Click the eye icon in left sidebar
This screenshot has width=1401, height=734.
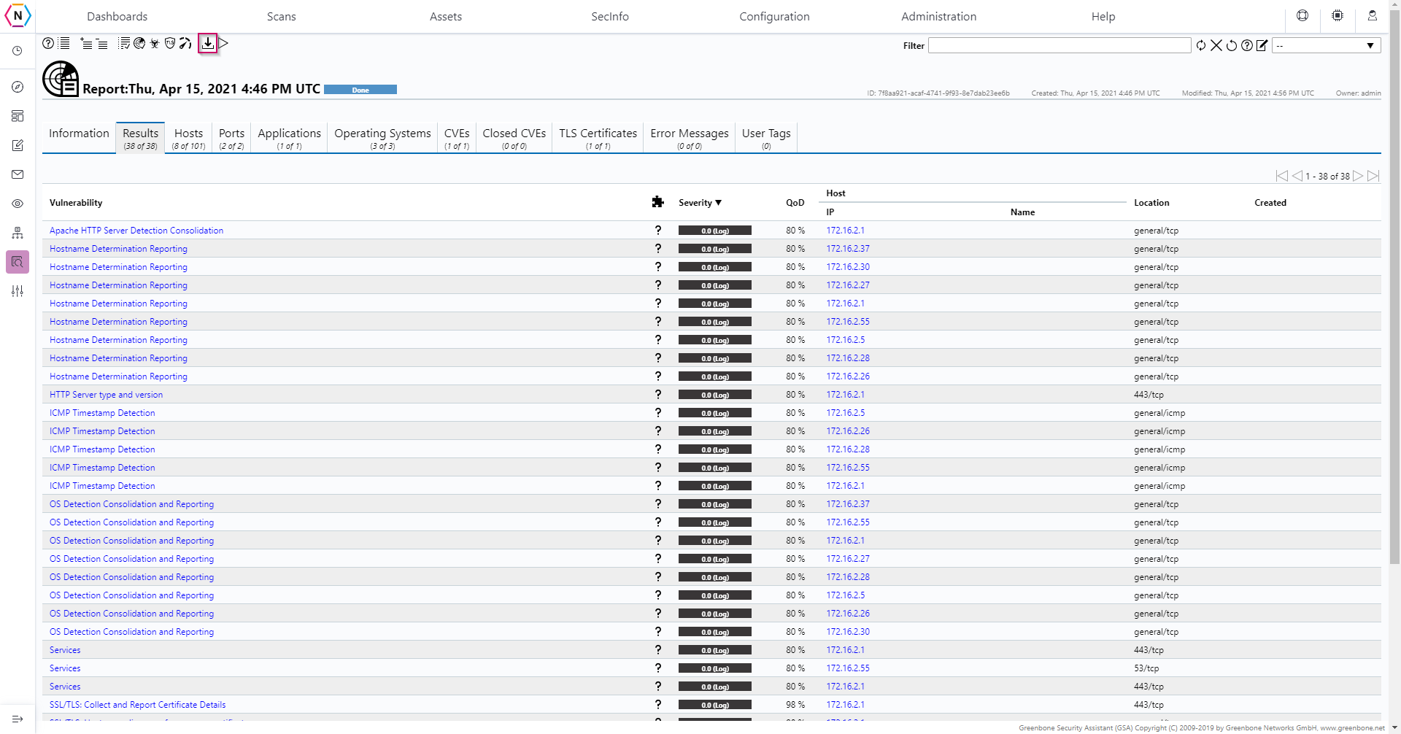pyautogui.click(x=18, y=204)
